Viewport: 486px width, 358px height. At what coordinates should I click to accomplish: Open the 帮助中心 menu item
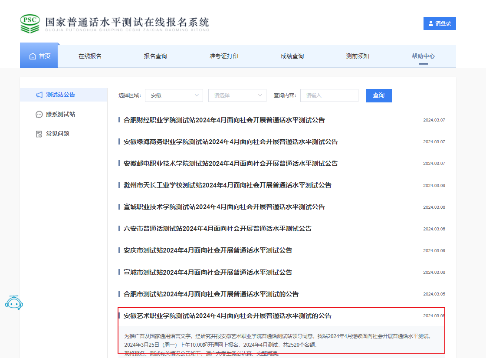(x=423, y=56)
